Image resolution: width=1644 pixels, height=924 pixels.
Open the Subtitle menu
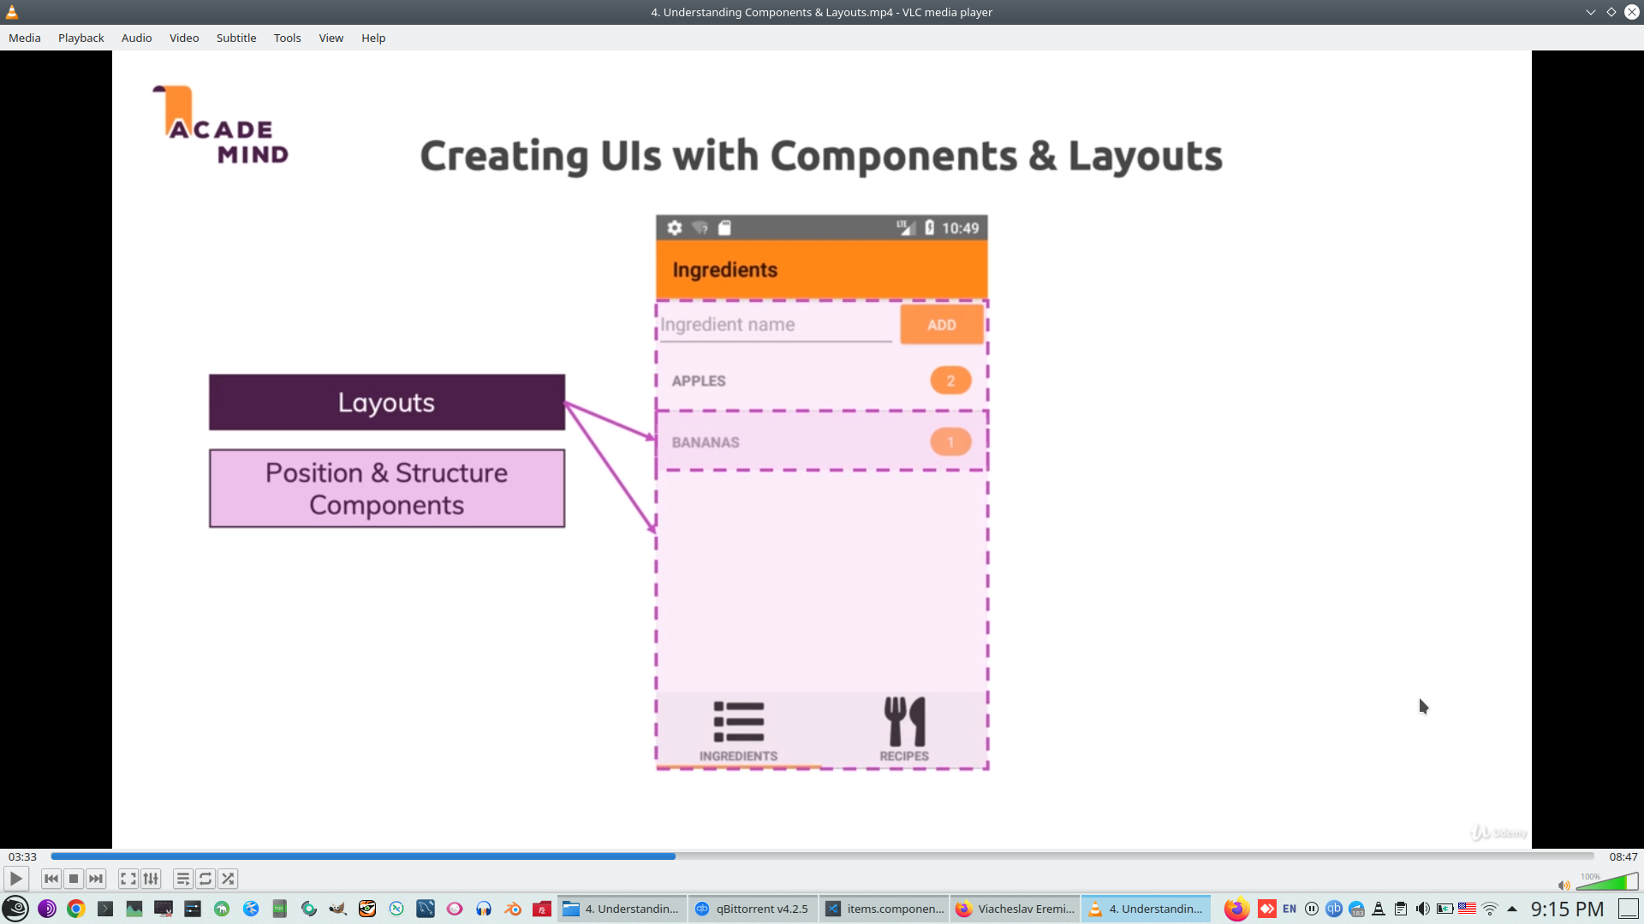pos(236,38)
